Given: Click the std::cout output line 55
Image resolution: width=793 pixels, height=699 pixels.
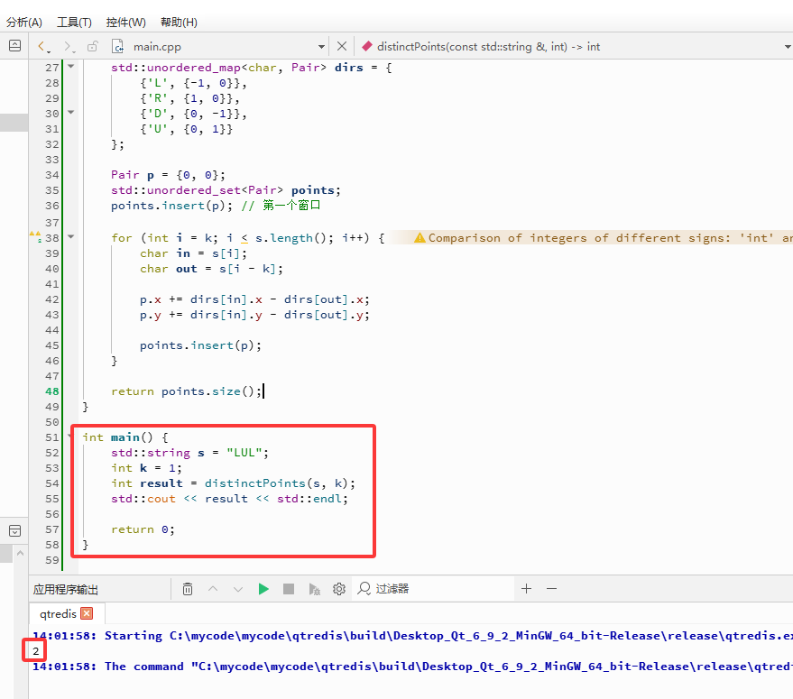Looking at the screenshot, I should [x=230, y=499].
